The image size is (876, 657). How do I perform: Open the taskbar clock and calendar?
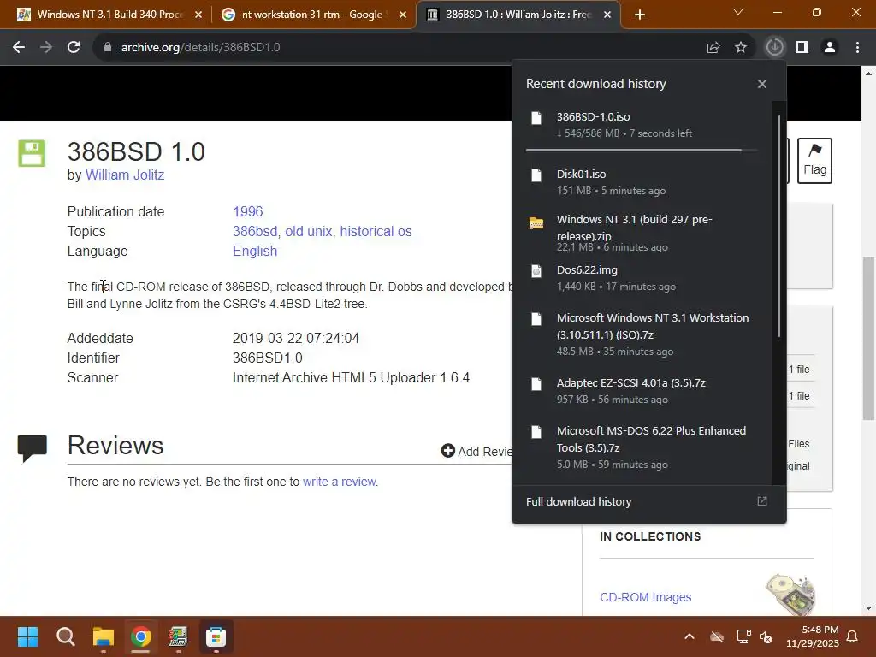813,636
